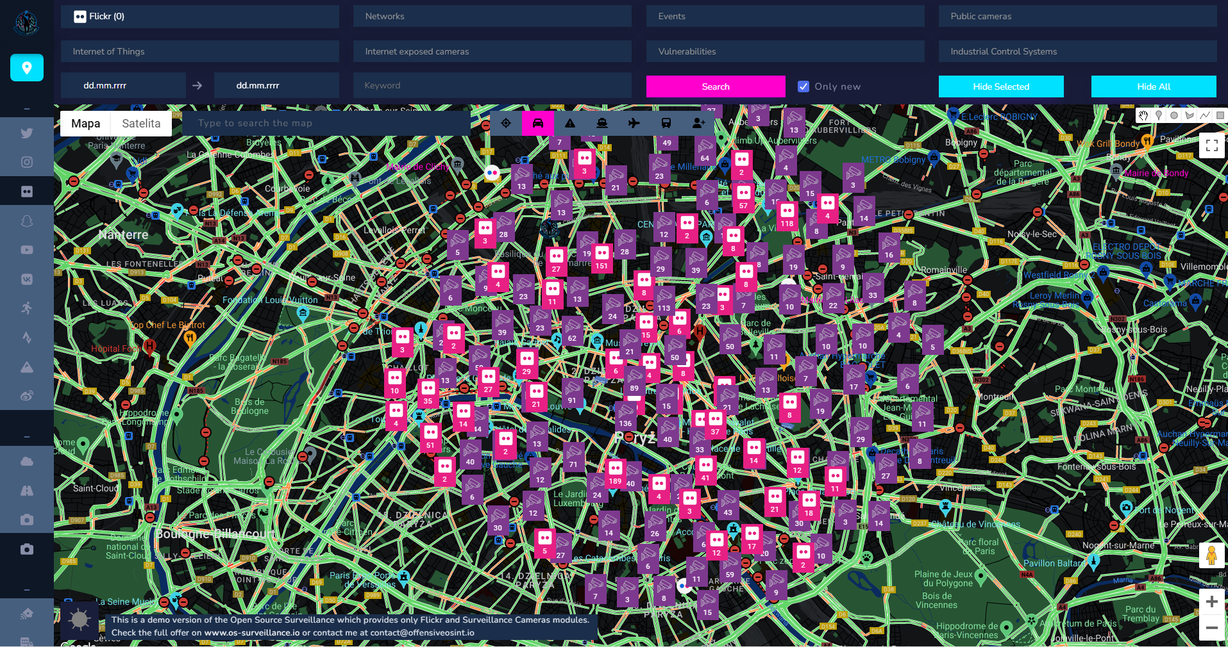
Task: Click the contact@offensivesint.io email address
Action: (423, 633)
